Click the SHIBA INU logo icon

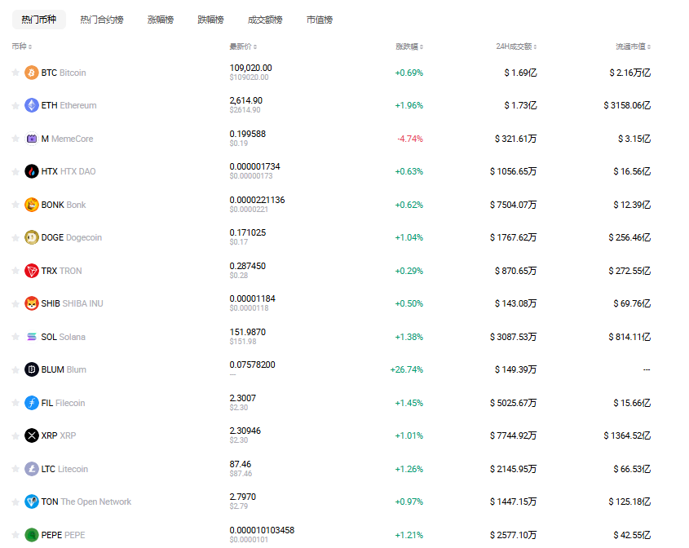[x=32, y=303]
